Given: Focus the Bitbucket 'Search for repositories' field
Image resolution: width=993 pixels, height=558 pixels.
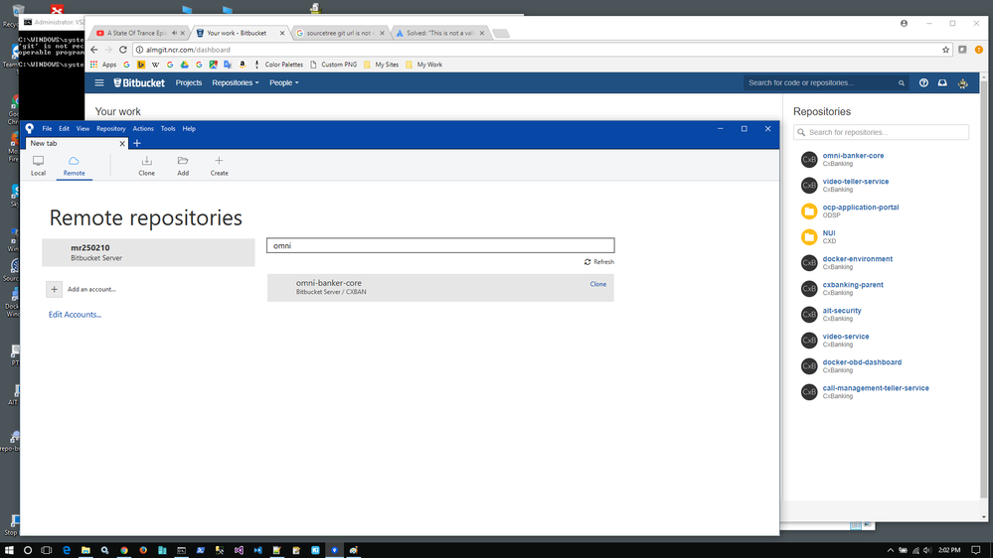Looking at the screenshot, I should [881, 132].
